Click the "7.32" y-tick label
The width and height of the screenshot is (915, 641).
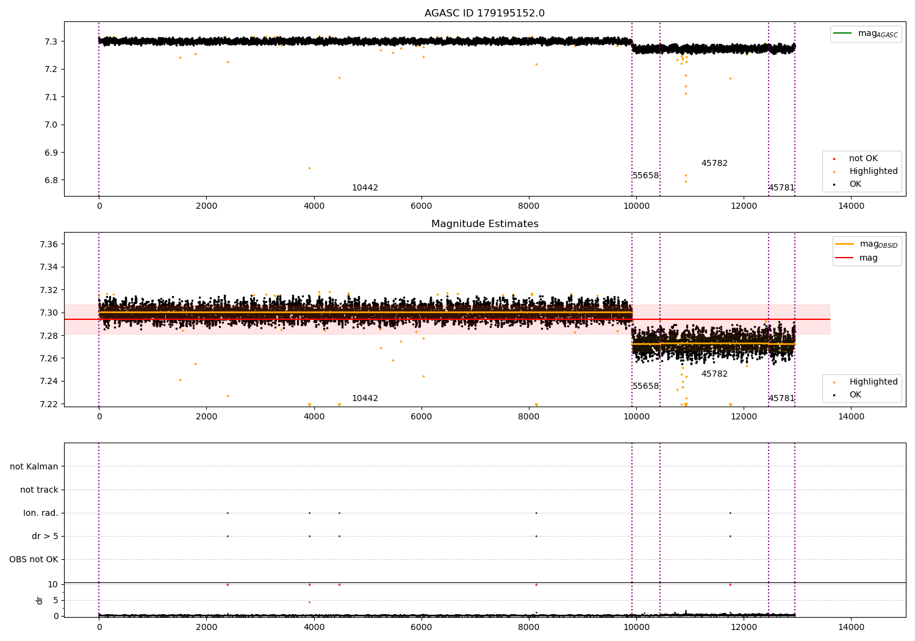click(x=49, y=290)
